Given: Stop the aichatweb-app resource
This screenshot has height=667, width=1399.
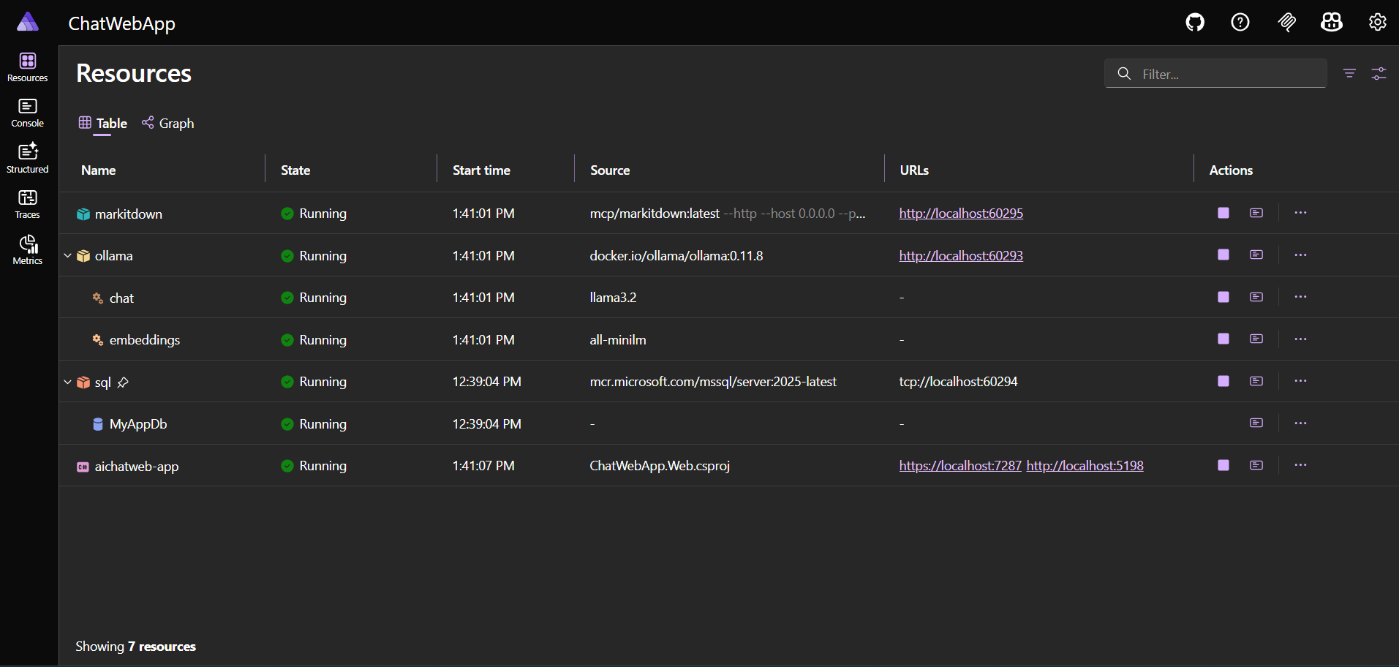Looking at the screenshot, I should 1223,465.
